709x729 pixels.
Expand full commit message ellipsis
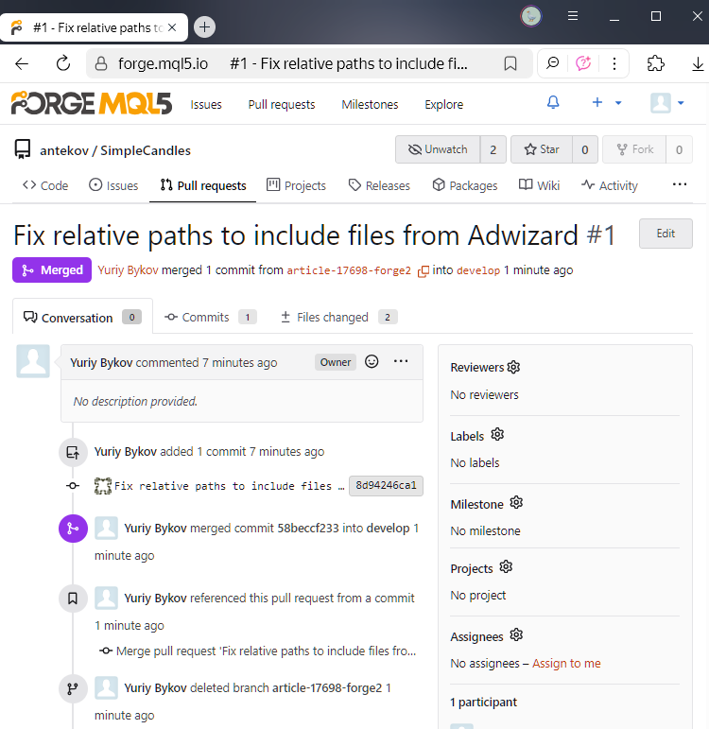coord(341,486)
